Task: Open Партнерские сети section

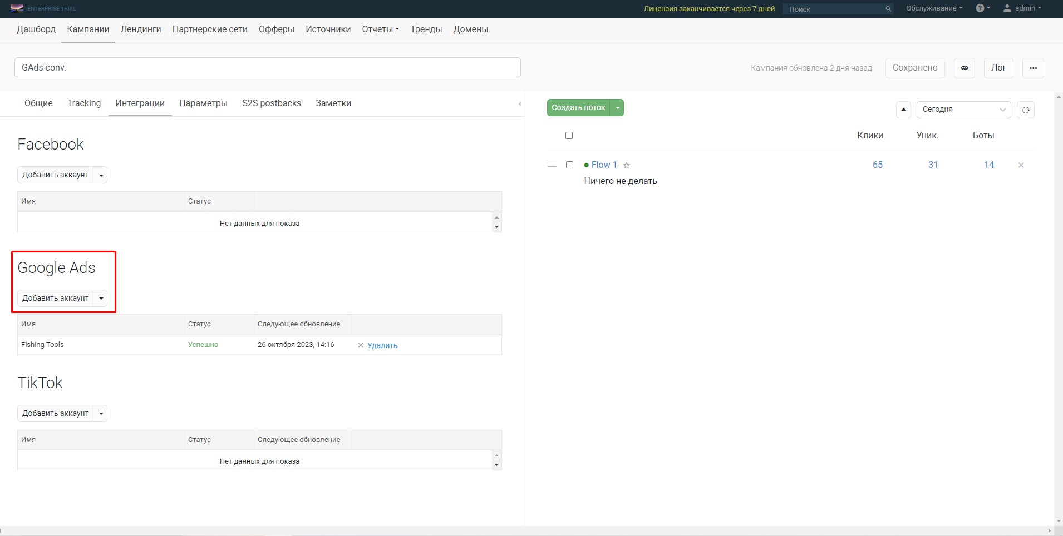Action: 210,29
